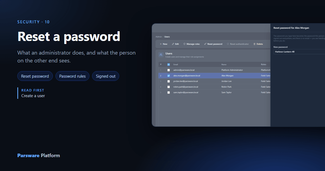Click the name 'Sam Taylor'
The height and width of the screenshot is (171, 325).
point(226,92)
